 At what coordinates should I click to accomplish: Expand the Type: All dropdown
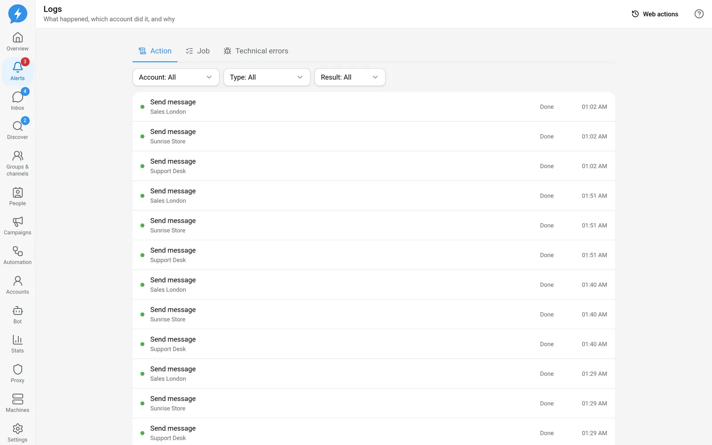pyautogui.click(x=267, y=77)
